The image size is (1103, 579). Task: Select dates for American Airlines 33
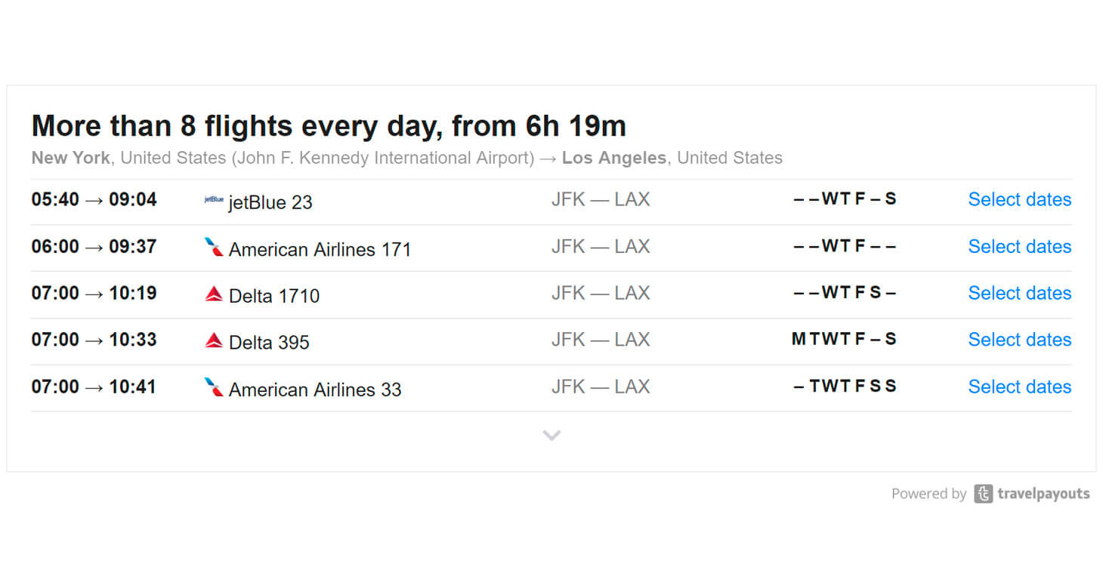1019,387
